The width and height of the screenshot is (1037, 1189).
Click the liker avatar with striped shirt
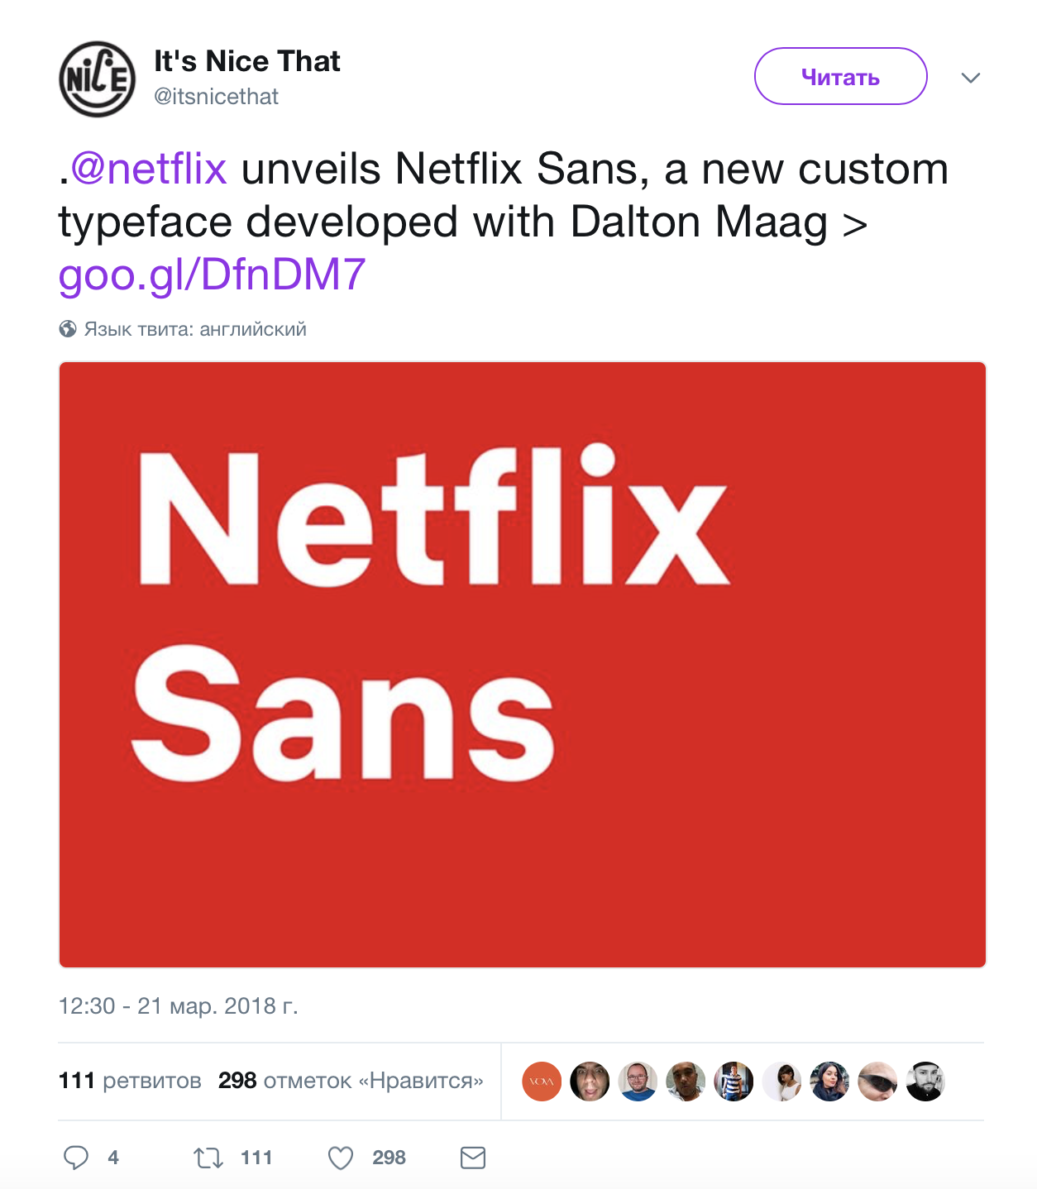(734, 1082)
